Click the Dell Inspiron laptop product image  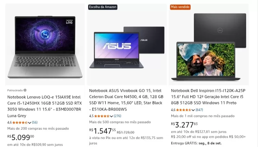209,47
